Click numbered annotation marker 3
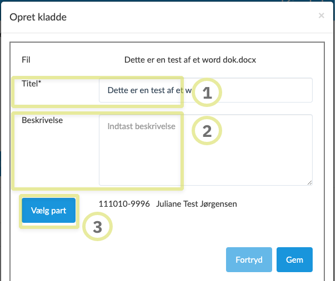Image resolution: width=336 pixels, height=281 pixels. point(97,227)
